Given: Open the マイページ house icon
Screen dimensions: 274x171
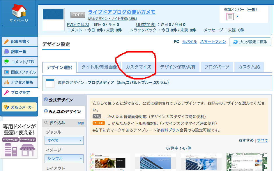Looking at the screenshot, I should 19,11.
